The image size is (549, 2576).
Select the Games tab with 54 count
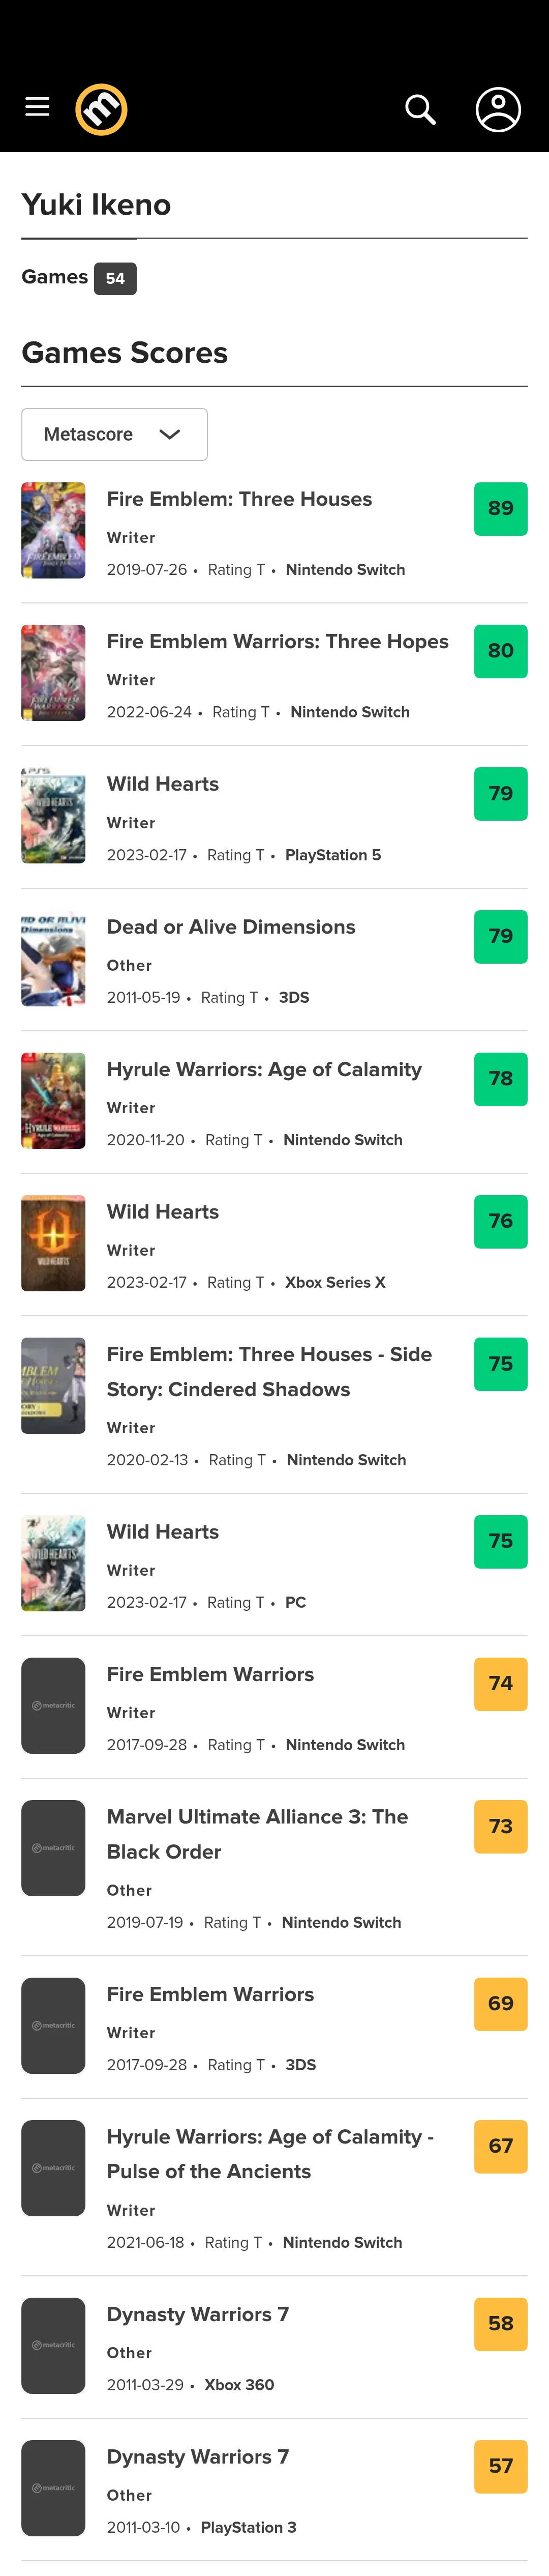(78, 278)
